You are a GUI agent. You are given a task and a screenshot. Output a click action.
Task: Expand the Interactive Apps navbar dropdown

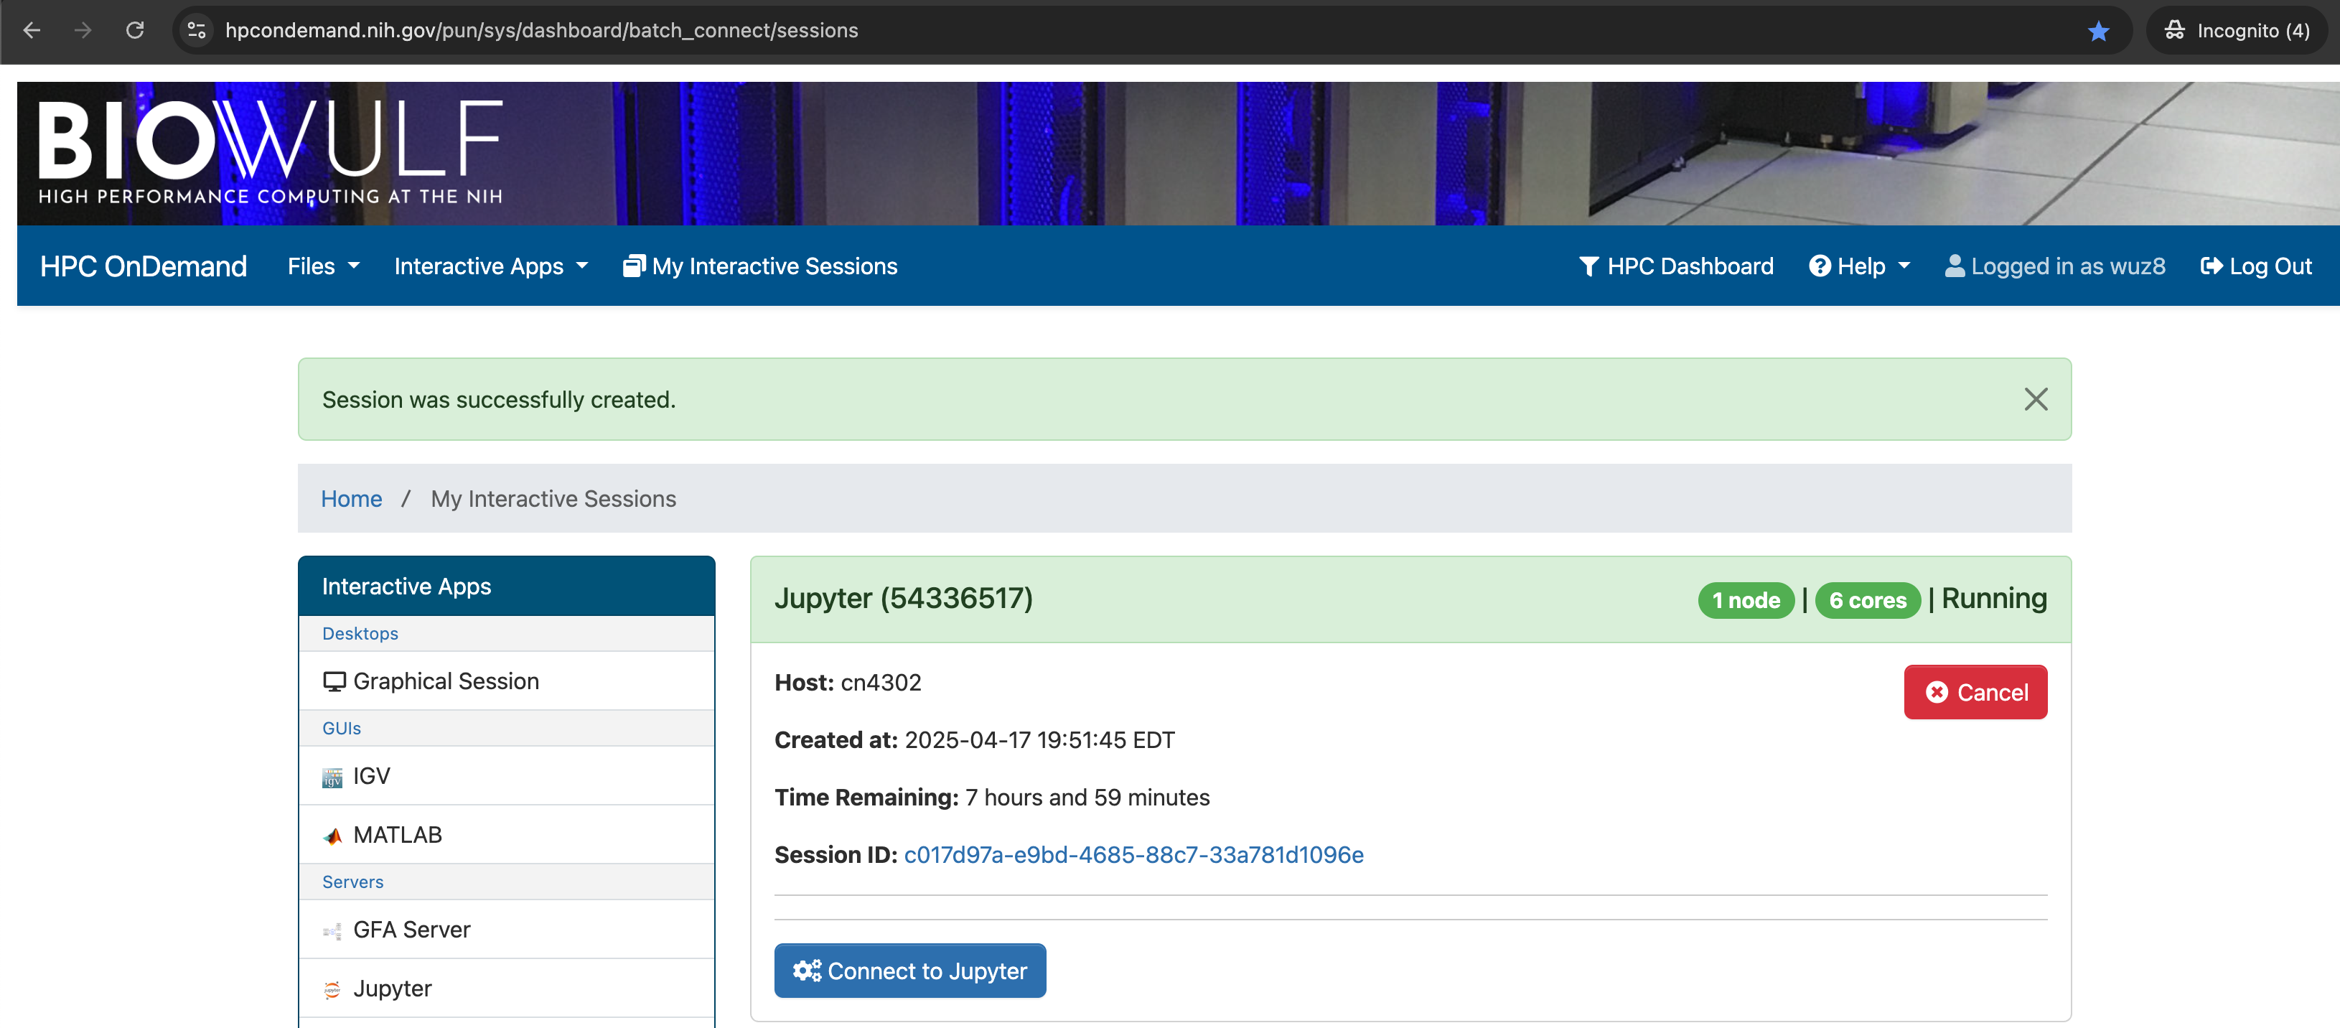490,266
